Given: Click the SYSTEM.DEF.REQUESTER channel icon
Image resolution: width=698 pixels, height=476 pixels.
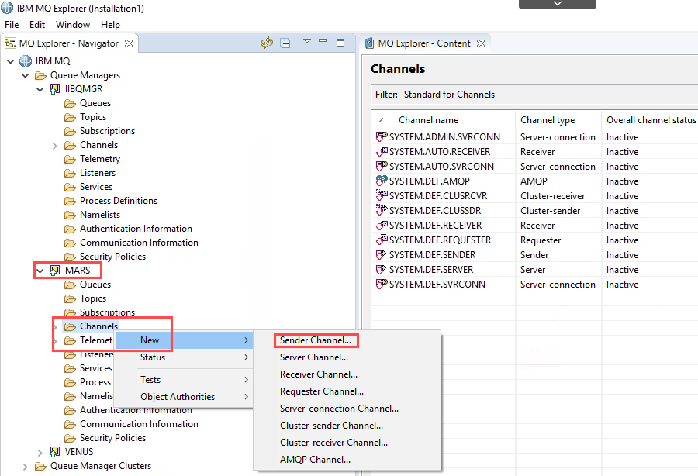Looking at the screenshot, I should pos(382,240).
